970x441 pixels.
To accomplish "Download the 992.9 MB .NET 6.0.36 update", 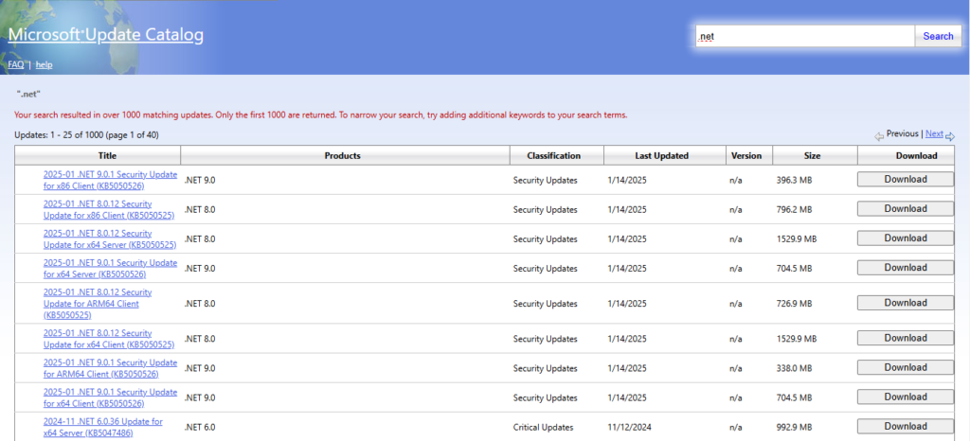I will pyautogui.click(x=905, y=427).
